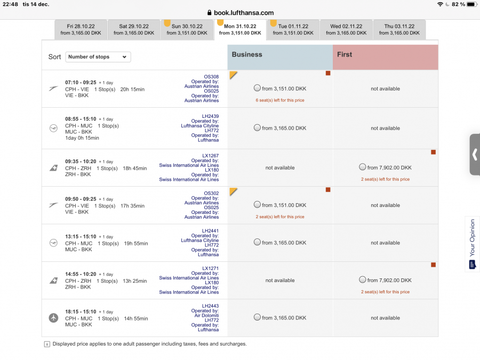The height and width of the screenshot is (360, 480).
Task: Tap the book.lufthansa.com address field
Action: click(x=243, y=13)
